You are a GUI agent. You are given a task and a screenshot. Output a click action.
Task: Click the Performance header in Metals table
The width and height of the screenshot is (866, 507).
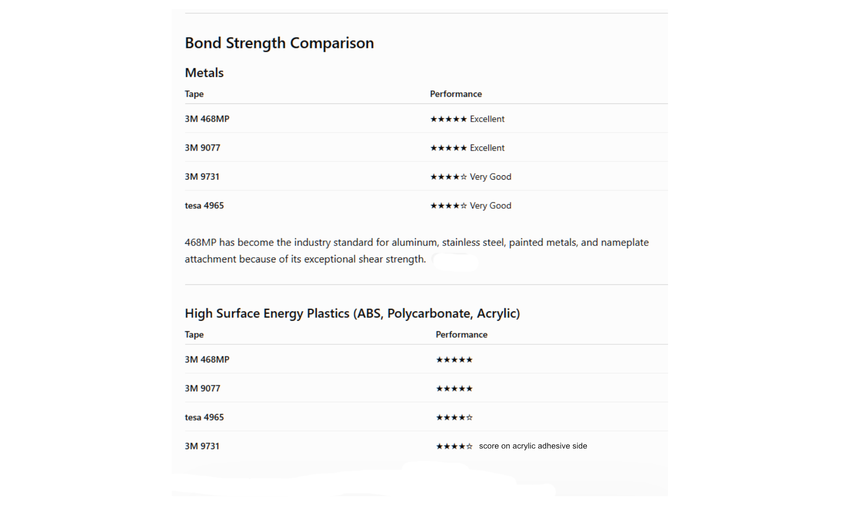click(456, 94)
